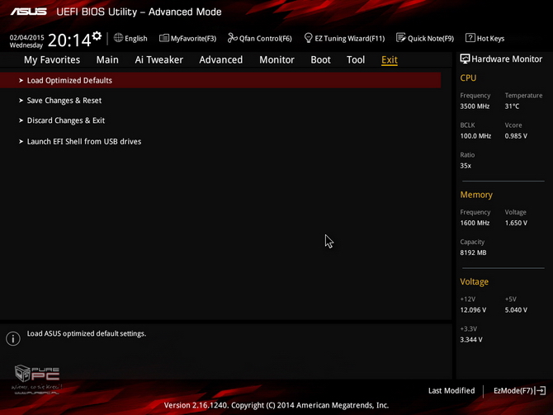Viewport: 553px width, 415px height.
Task: Click the info icon in help bar
Action: point(12,339)
